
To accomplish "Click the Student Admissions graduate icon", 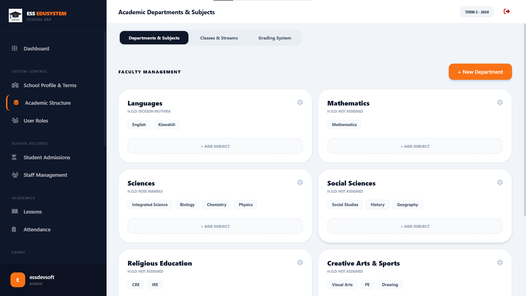I will [x=14, y=157].
